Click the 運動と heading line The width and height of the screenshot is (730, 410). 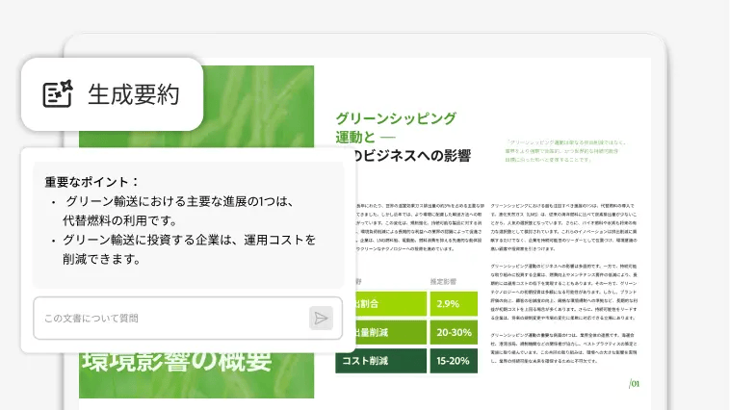[365, 138]
